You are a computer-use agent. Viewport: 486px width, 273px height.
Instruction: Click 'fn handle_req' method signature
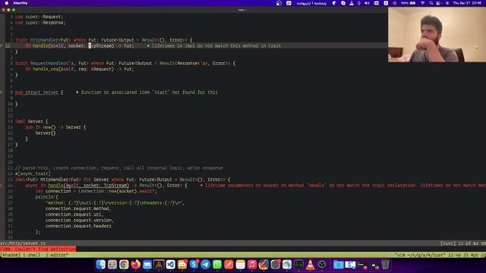click(x=80, y=69)
